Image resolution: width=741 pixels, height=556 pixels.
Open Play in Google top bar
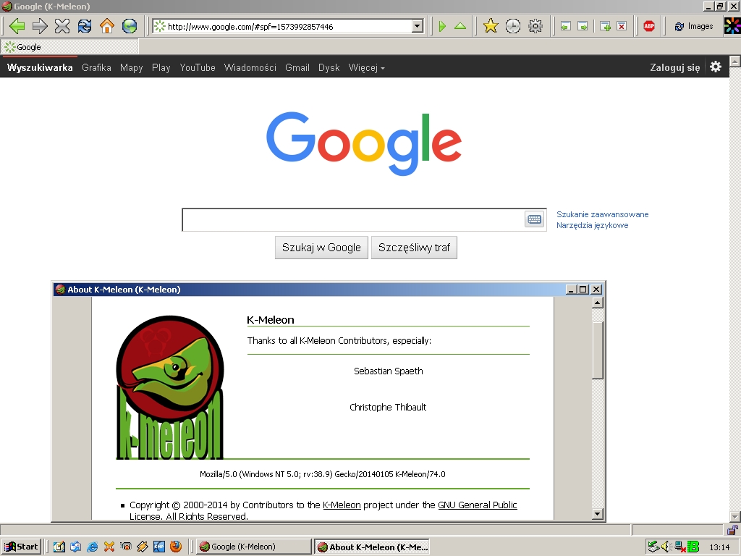[161, 67]
